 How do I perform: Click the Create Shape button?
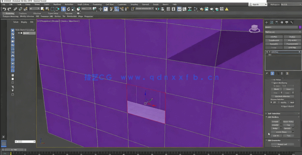point(281,132)
